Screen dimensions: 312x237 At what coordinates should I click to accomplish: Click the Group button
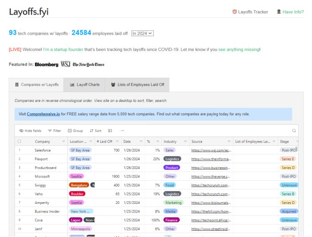(x=76, y=131)
